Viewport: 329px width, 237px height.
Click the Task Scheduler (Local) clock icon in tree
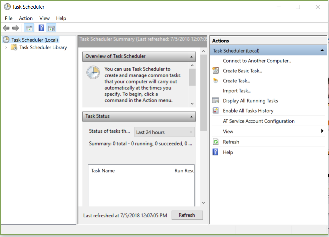(6, 40)
